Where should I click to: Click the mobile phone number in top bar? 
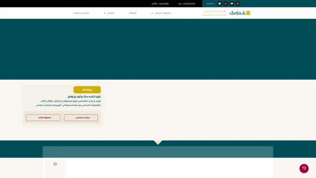[160, 4]
